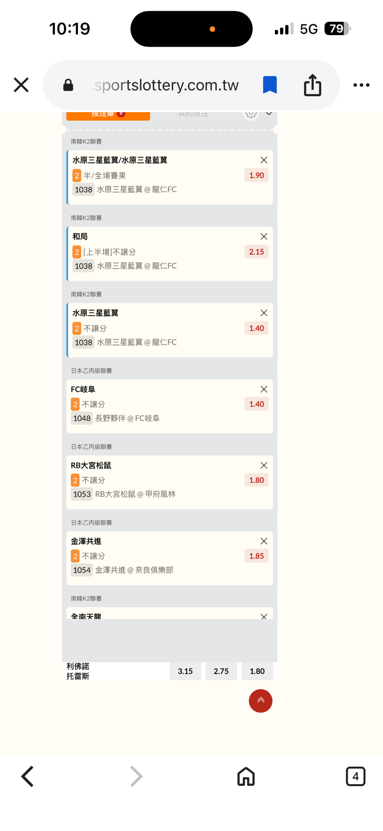This screenshot has height=831, width=383.
Task: Select the 1.80 odds for 托雷斯
Action: (x=257, y=671)
